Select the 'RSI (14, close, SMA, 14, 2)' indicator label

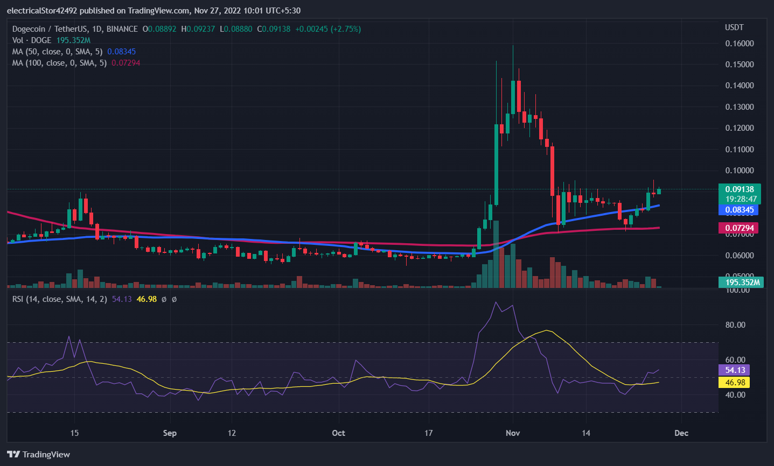click(x=60, y=299)
